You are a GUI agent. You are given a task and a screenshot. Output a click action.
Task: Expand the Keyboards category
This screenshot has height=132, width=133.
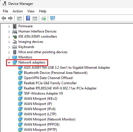tap(9, 47)
